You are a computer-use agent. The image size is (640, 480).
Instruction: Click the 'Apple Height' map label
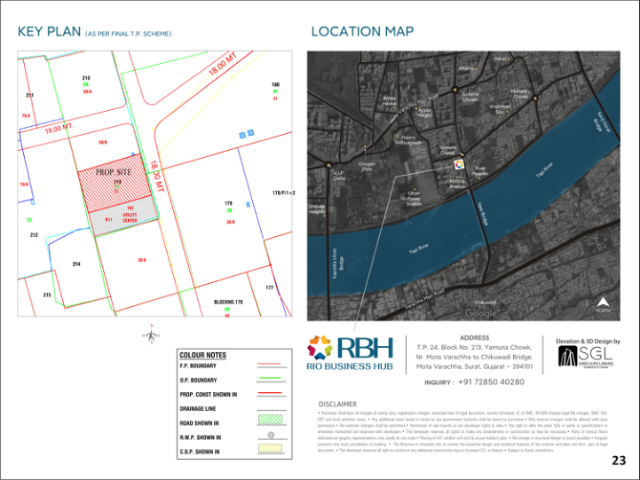point(424,113)
